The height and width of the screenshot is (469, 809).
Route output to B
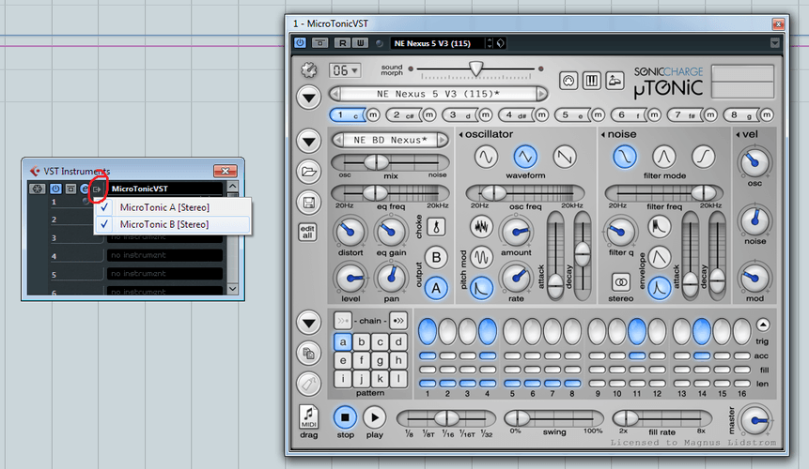tap(436, 257)
